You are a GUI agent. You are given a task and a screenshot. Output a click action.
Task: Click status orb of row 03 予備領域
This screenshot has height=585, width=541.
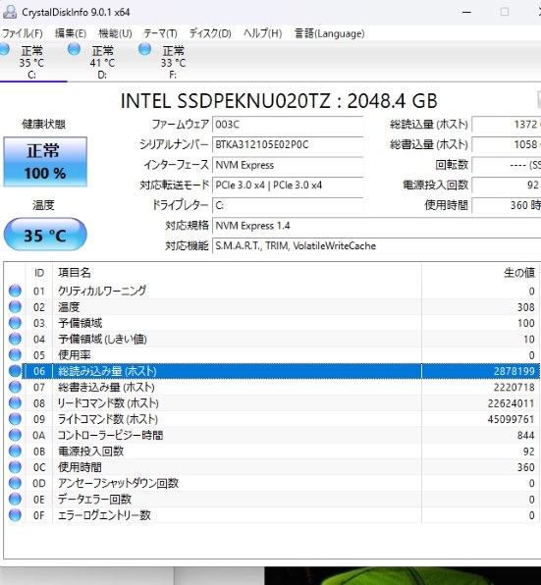coord(15,323)
